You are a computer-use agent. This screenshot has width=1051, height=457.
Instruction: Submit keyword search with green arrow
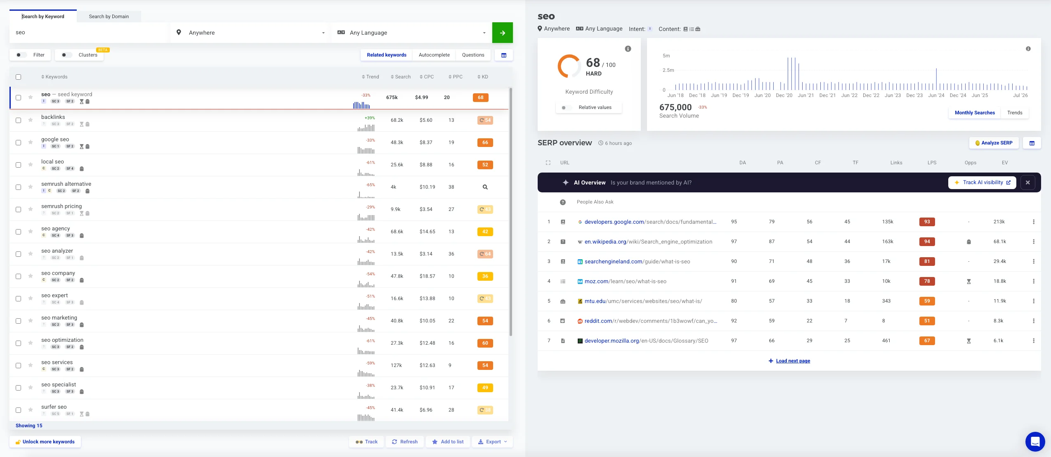coord(503,33)
